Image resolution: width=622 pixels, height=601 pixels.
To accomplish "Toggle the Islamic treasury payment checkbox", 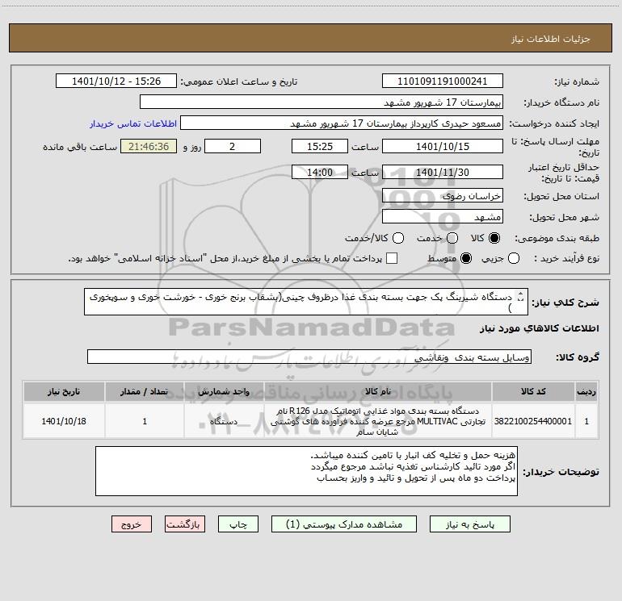I will point(392,258).
